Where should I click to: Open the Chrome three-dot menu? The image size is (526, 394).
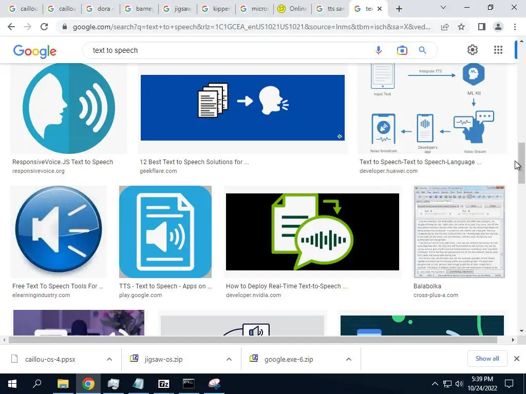click(x=515, y=27)
